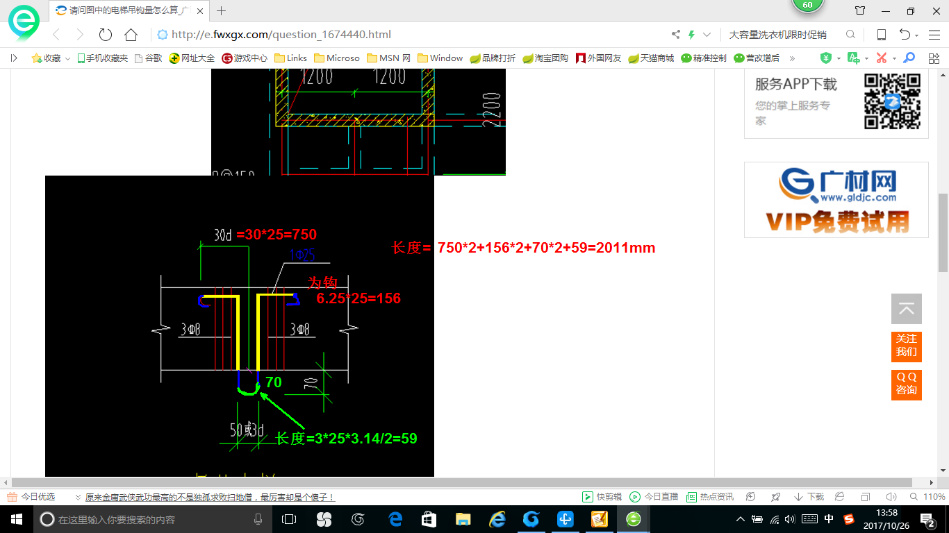Open the browser main menu icon

(x=933, y=35)
